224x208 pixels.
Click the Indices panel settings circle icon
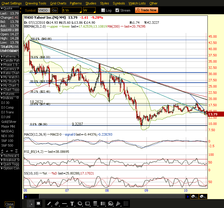click(17, 98)
